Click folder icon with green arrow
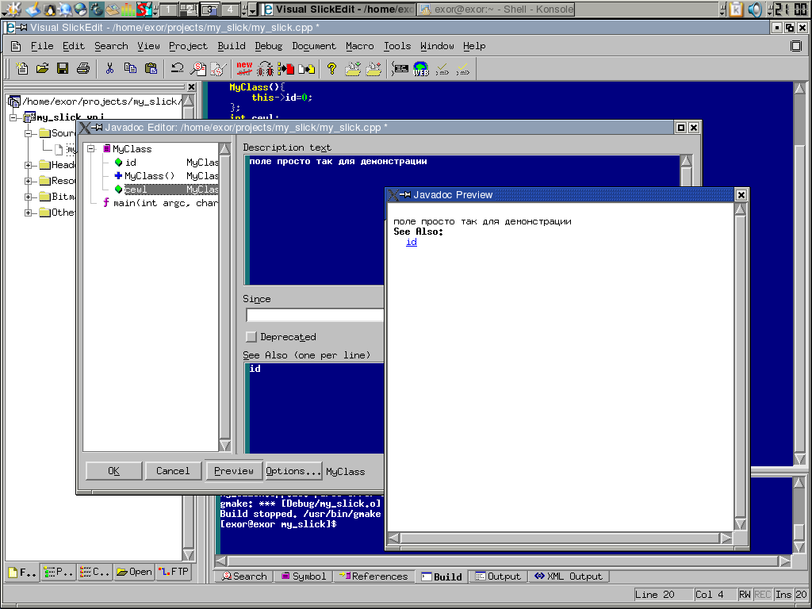Viewport: 812px width, 609px height. click(353, 68)
